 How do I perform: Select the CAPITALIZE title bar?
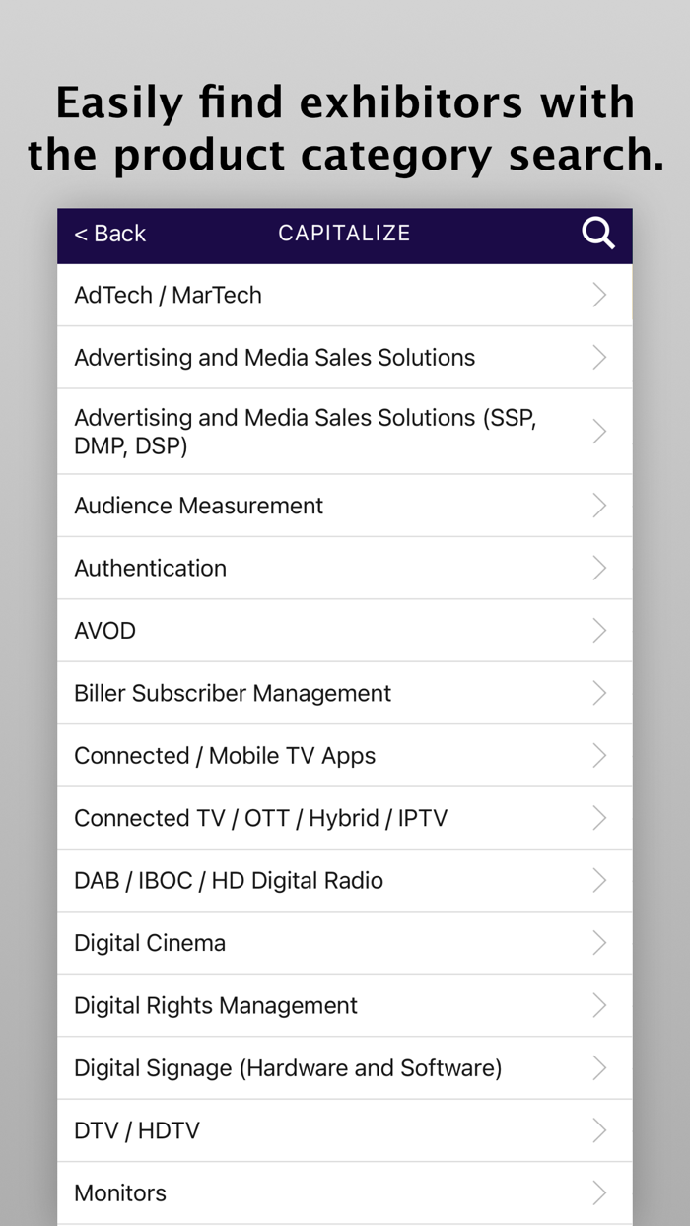click(x=344, y=234)
